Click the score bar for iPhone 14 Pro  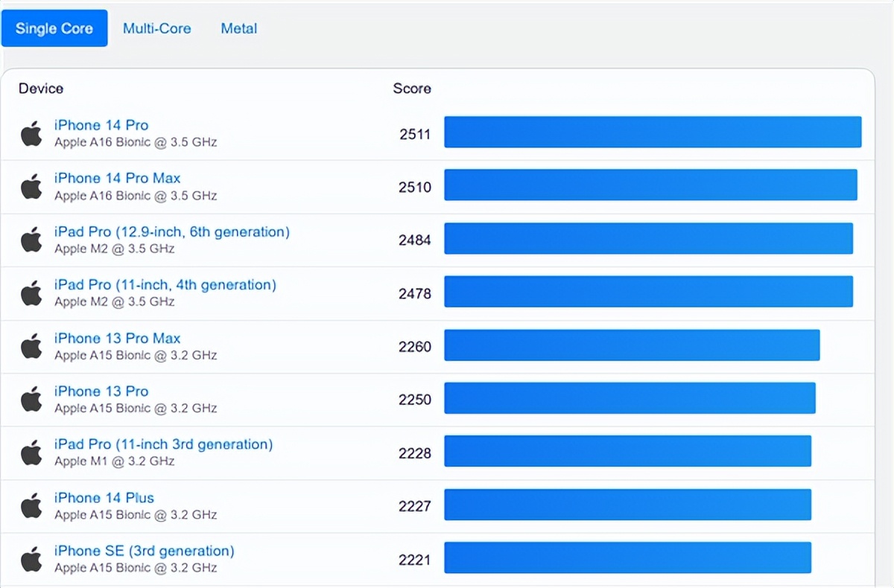click(653, 132)
